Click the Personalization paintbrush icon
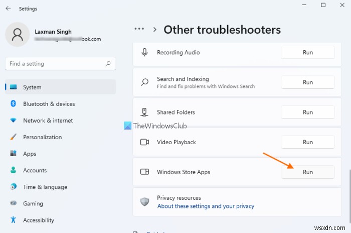Image resolution: width=351 pixels, height=233 pixels. 13,137
